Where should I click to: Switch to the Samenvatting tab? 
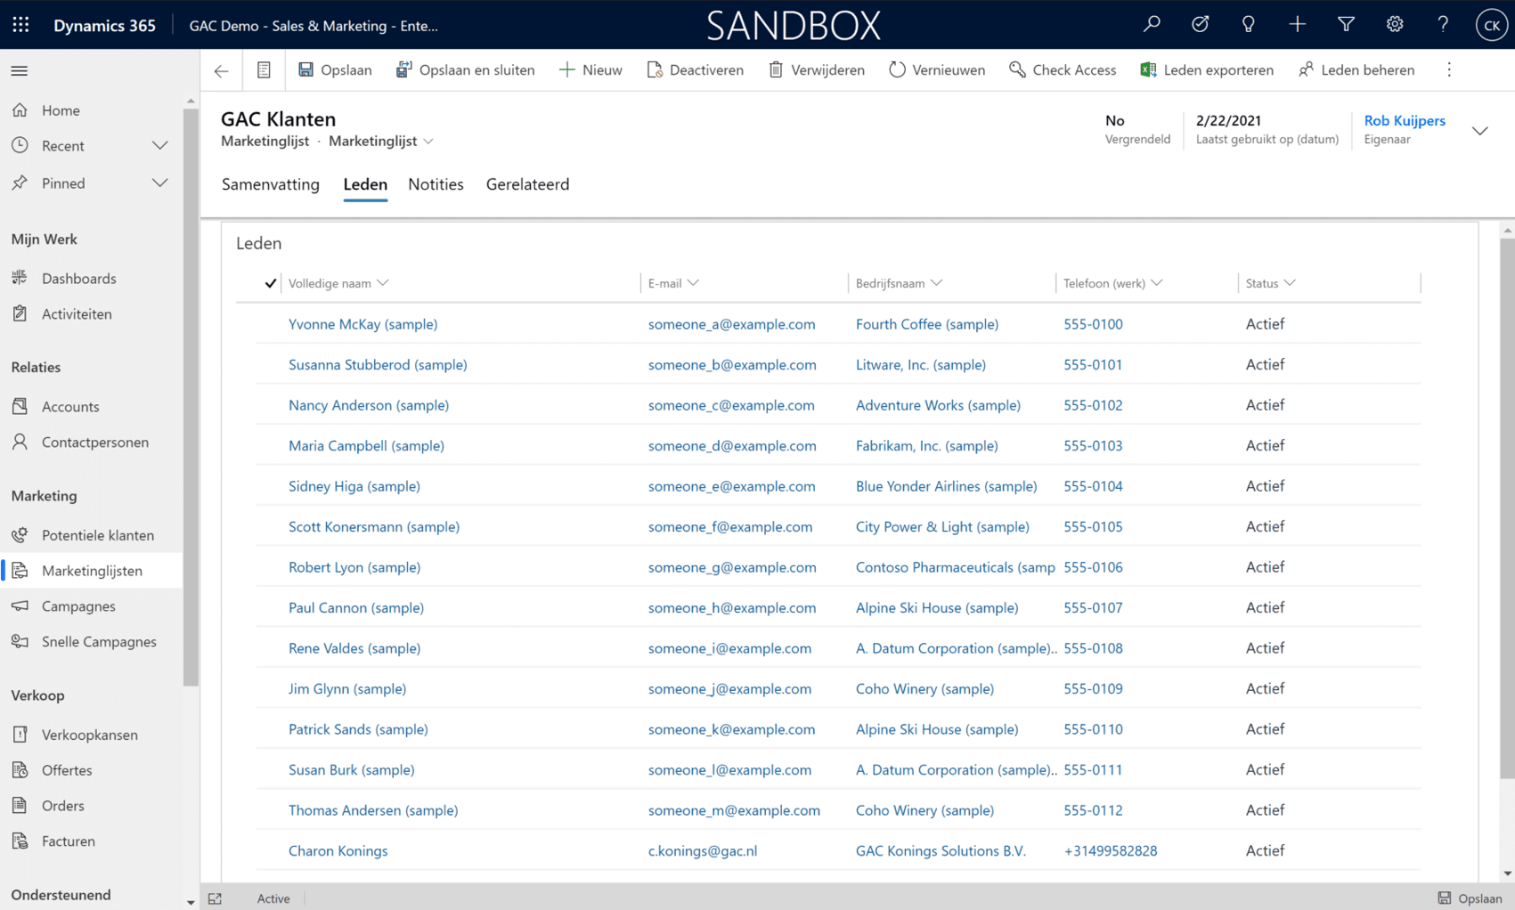tap(271, 184)
